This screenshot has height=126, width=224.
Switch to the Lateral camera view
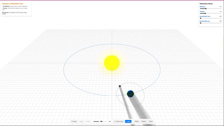coord(151,121)
